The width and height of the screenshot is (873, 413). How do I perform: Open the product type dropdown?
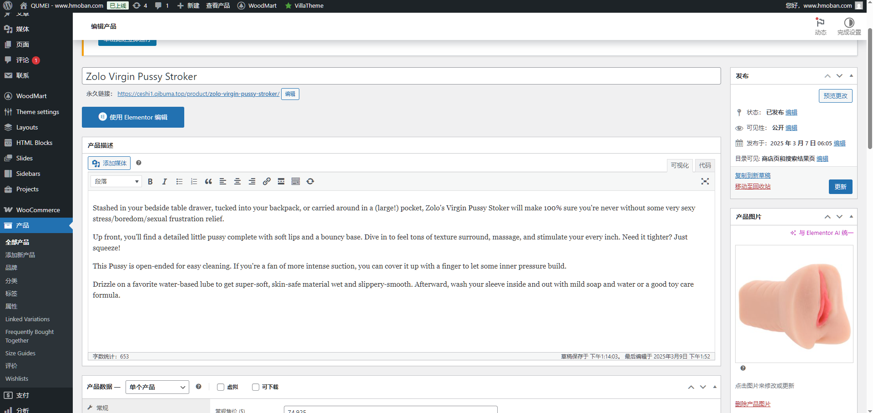(x=157, y=387)
